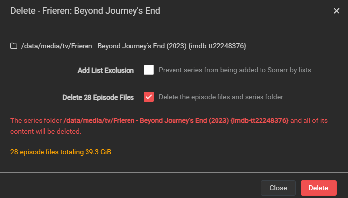Enable the Add List Exclusion checkbox
Viewport: 348px width, 198px height.
pos(149,70)
